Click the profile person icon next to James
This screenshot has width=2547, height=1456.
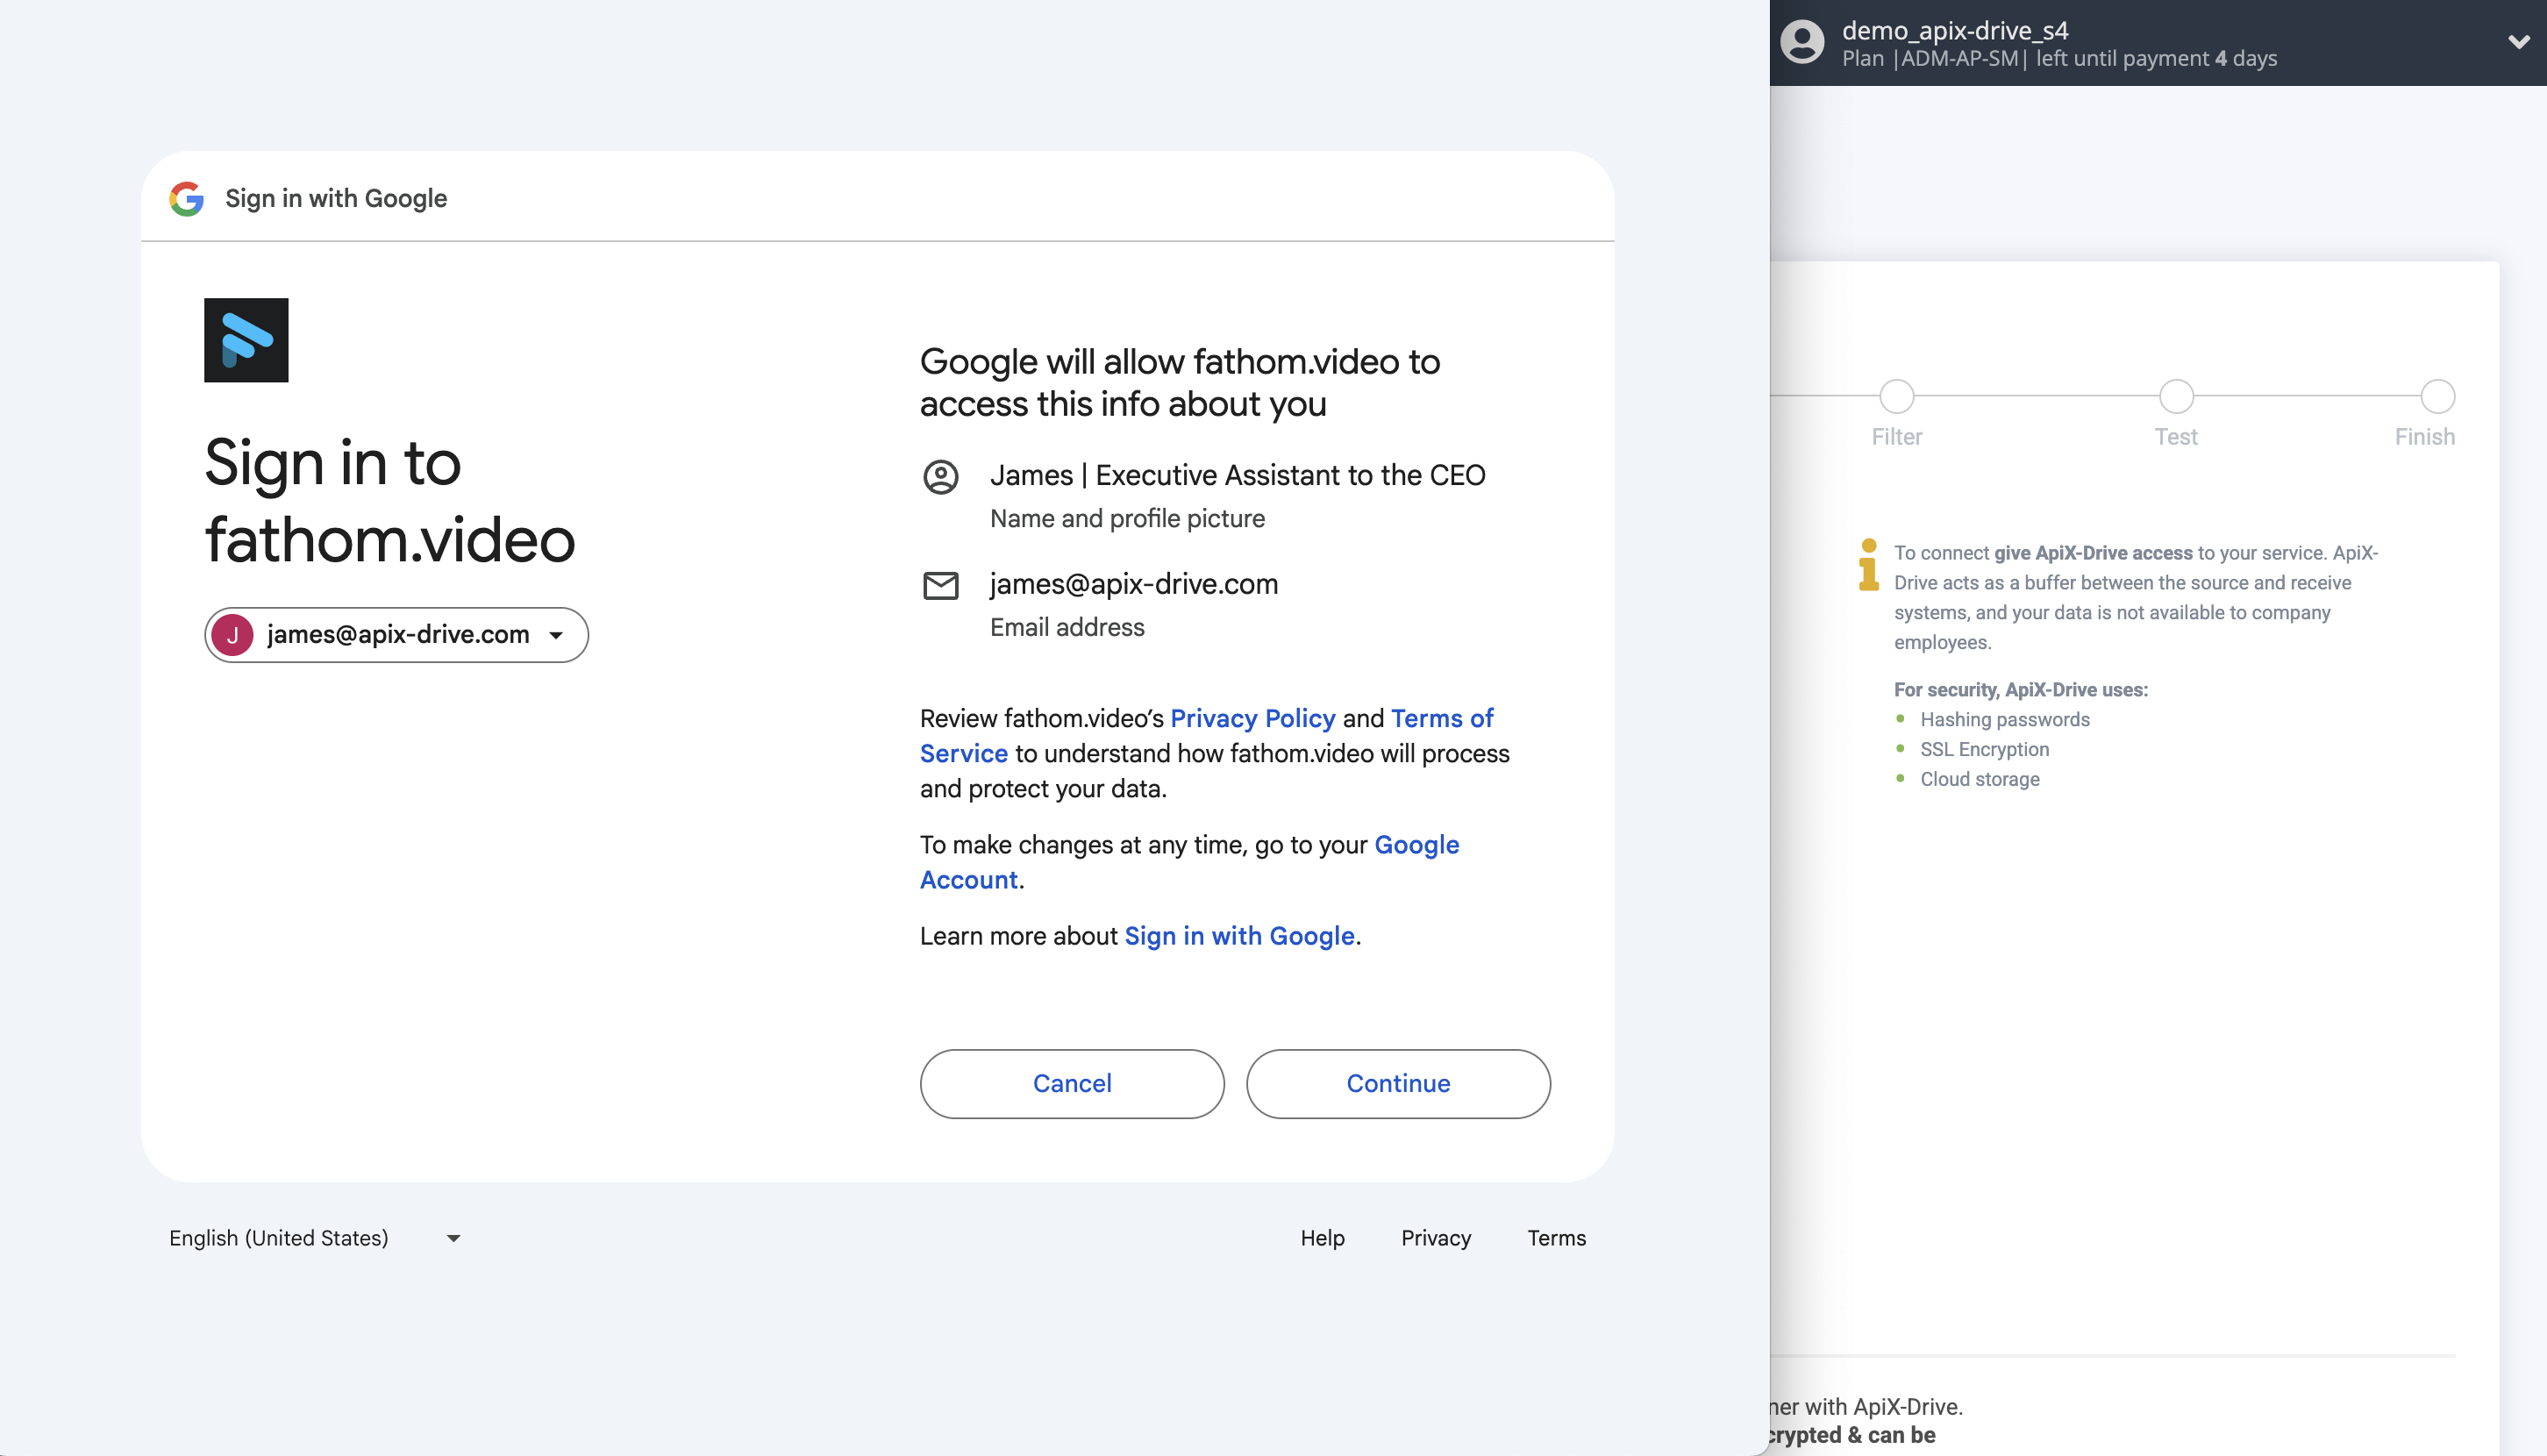[x=941, y=477]
